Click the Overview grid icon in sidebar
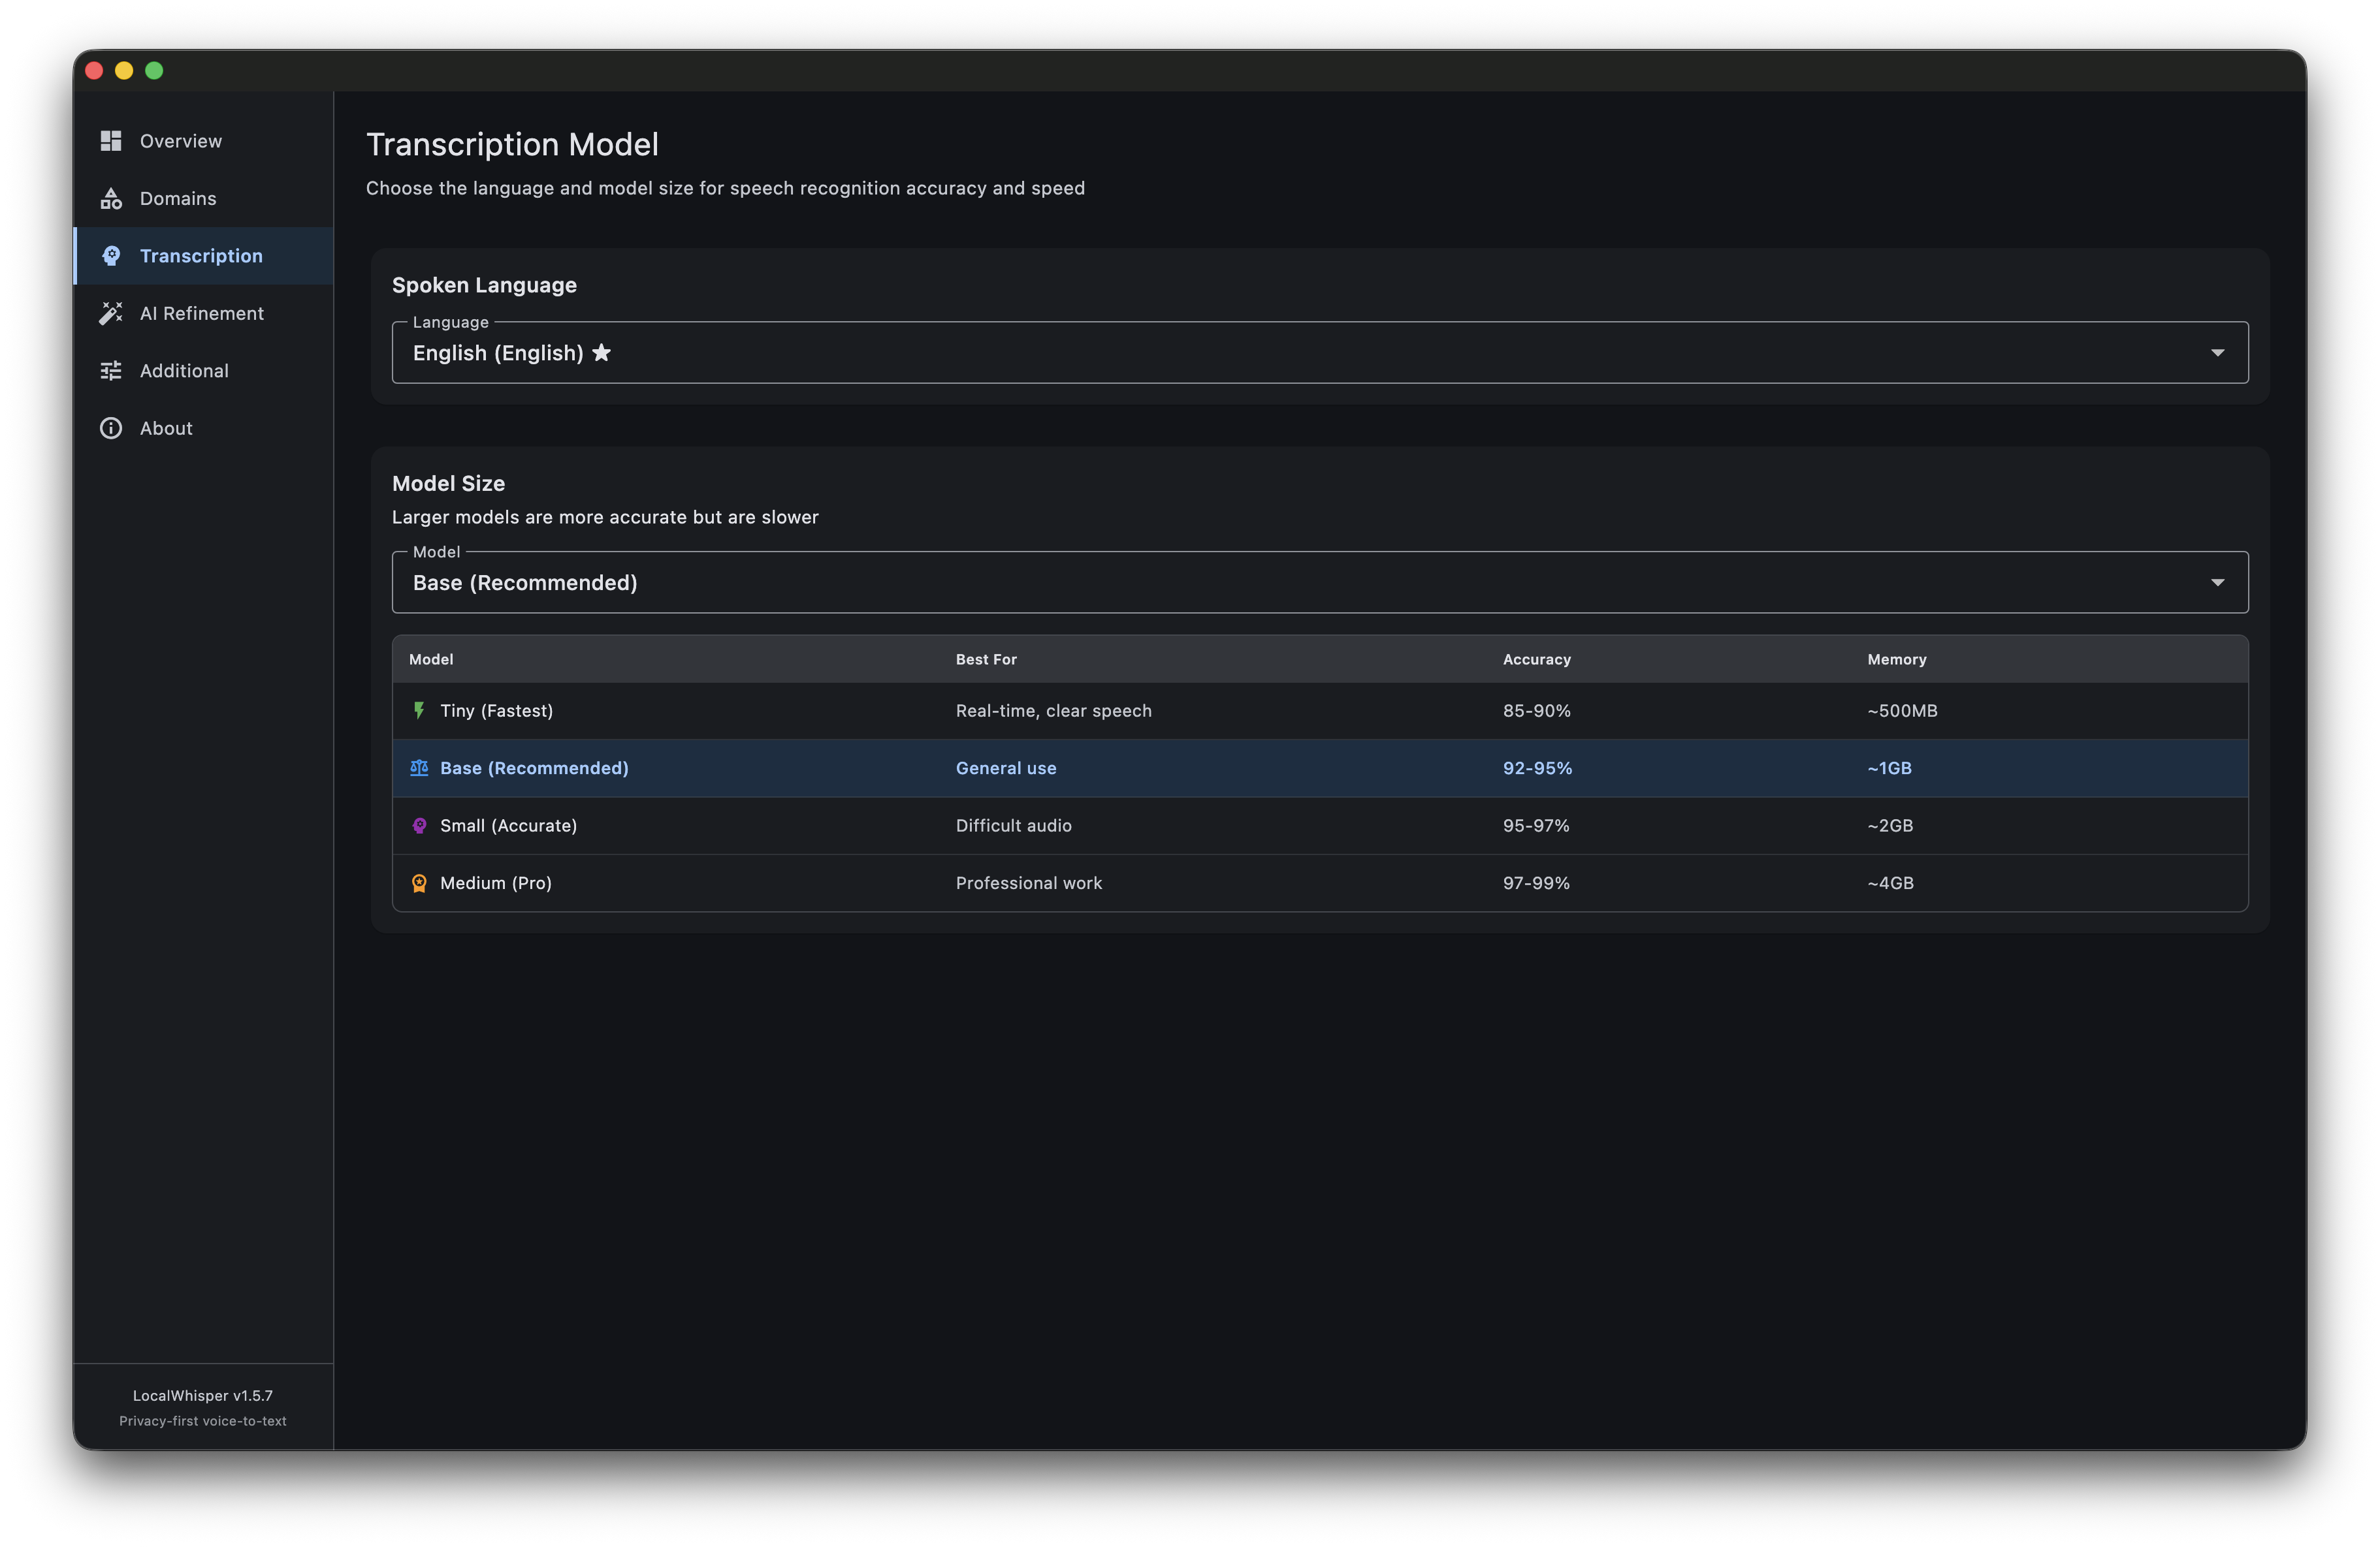The width and height of the screenshot is (2380, 1547). [111, 141]
